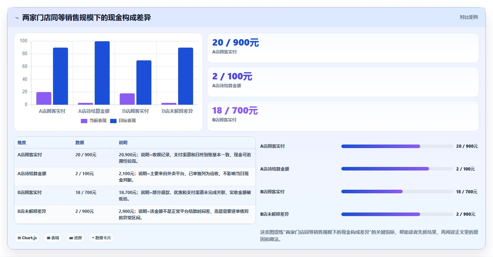Image resolution: width=493 pixels, height=257 pixels.
Task: Click the y-axis value 60 in chart
Action: tap(25, 67)
